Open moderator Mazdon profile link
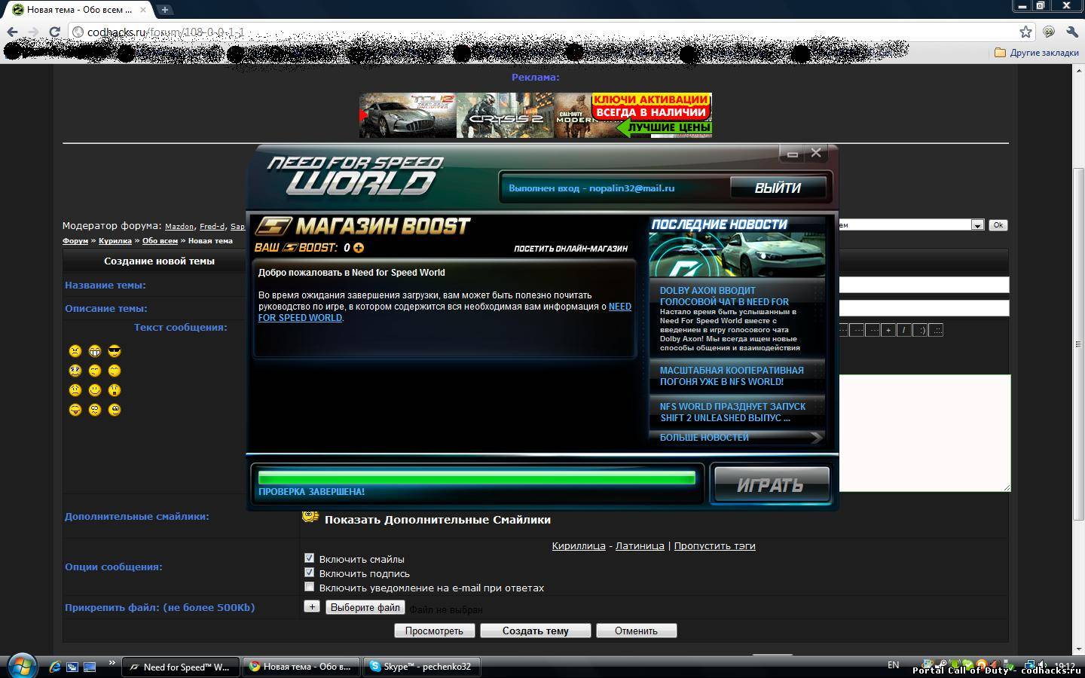The image size is (1085, 678). tap(179, 226)
